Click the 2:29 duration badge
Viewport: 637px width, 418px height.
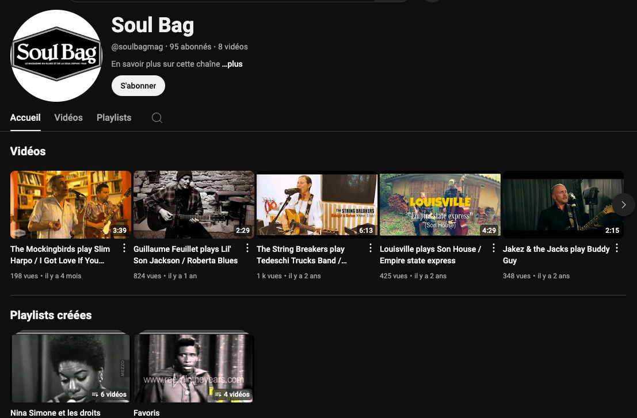click(242, 230)
